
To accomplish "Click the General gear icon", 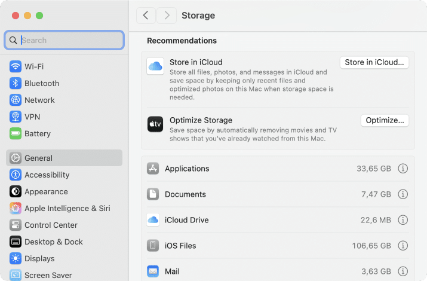I will click(16, 158).
